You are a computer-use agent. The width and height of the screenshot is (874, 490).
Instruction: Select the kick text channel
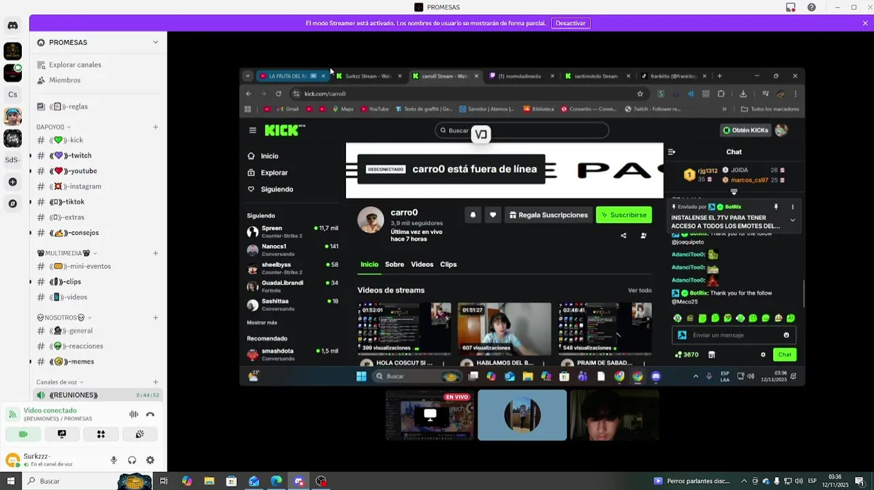pyautogui.click(x=98, y=140)
